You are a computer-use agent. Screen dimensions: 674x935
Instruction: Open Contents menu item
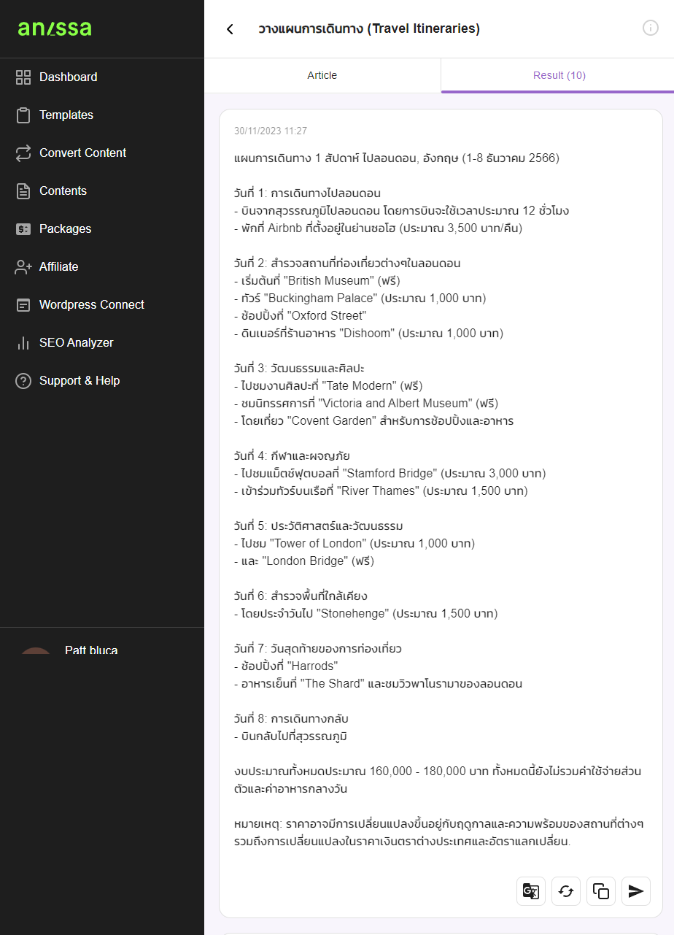pyautogui.click(x=102, y=191)
